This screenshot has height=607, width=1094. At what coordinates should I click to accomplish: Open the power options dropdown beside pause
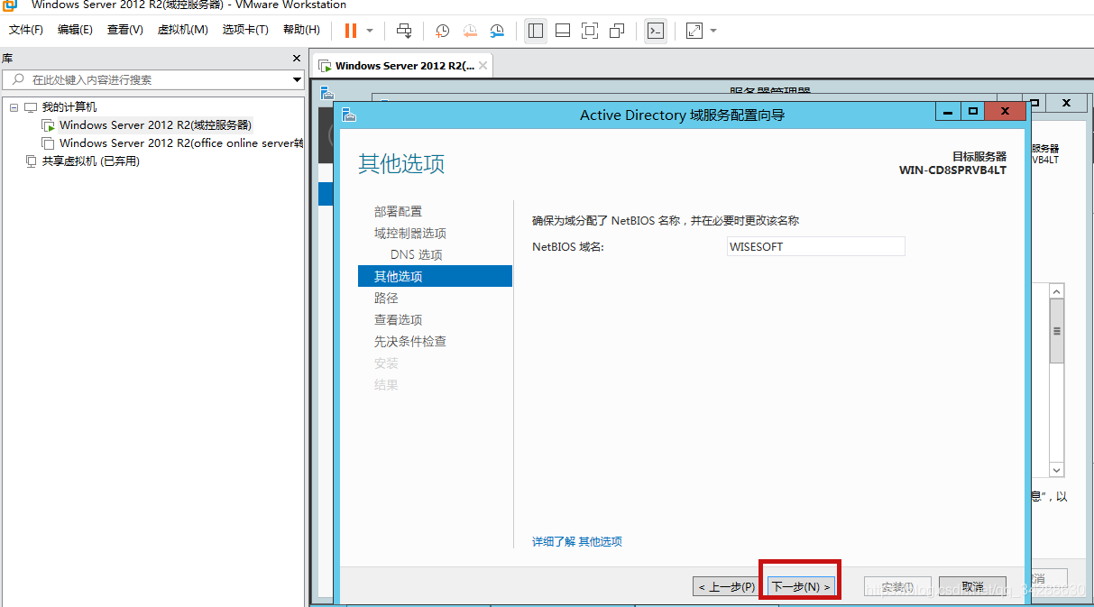click(370, 31)
